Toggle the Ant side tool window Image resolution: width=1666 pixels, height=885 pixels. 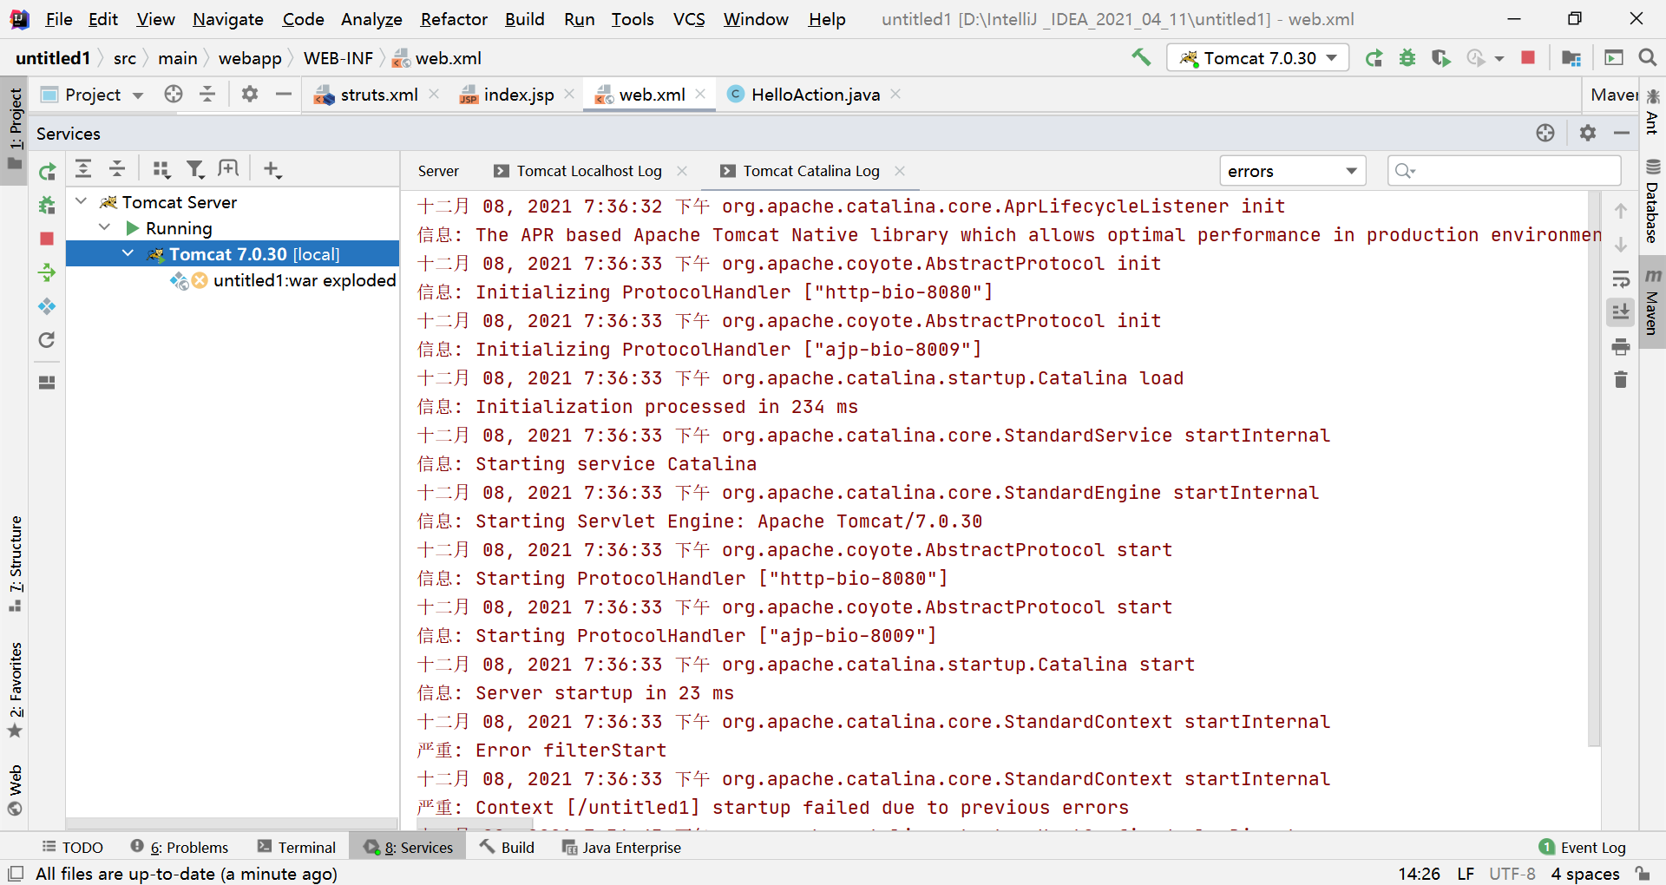click(1653, 112)
